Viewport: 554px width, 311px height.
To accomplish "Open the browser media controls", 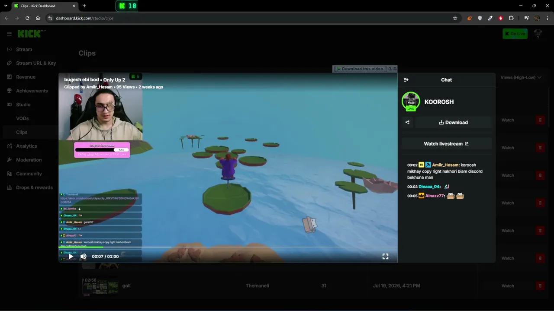I will (526, 18).
